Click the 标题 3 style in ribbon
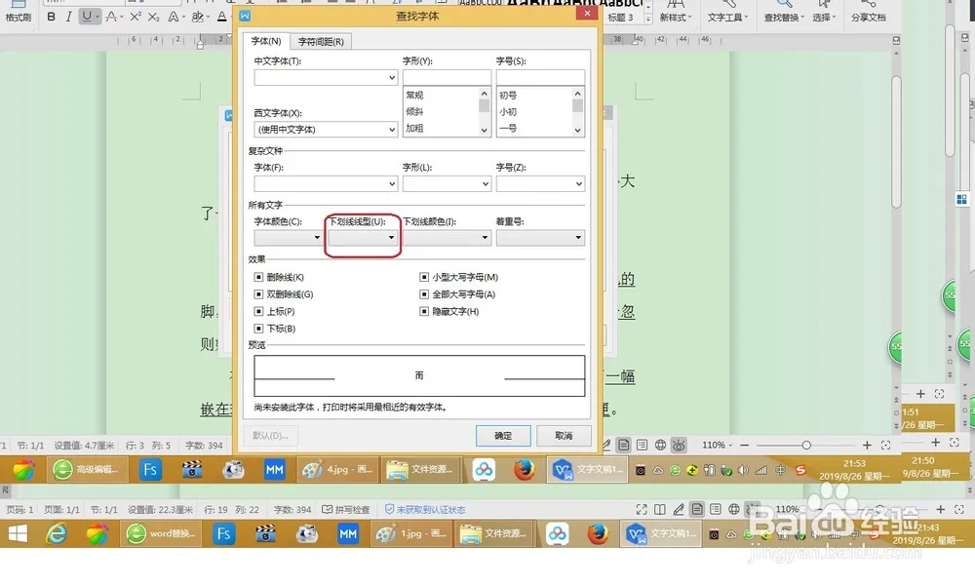The image size is (975, 585). tap(620, 18)
